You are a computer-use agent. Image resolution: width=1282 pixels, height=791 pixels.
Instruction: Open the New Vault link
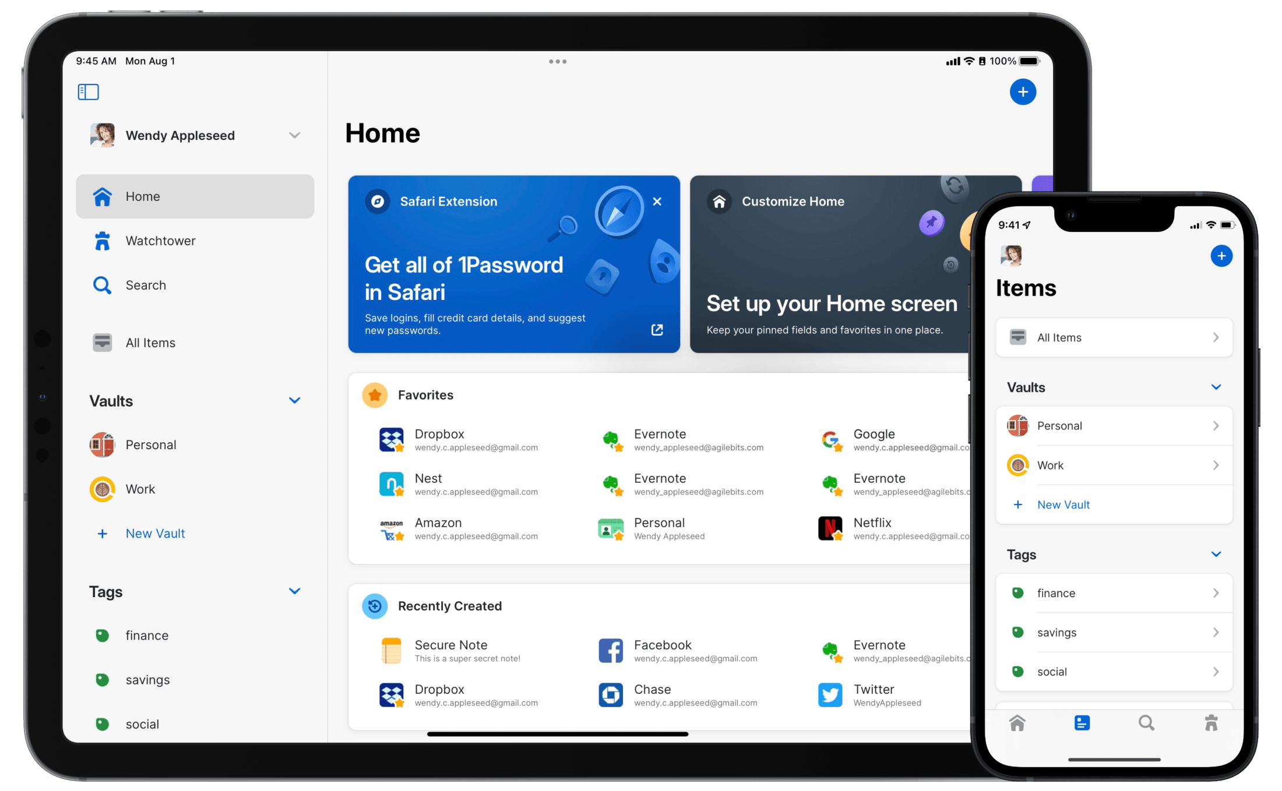(155, 533)
